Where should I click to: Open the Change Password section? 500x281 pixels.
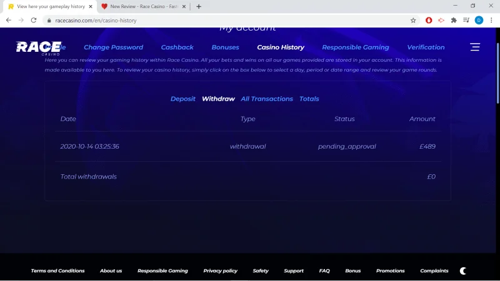click(x=114, y=47)
